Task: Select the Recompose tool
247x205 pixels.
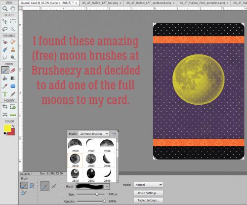Action: click(x=13, y=107)
